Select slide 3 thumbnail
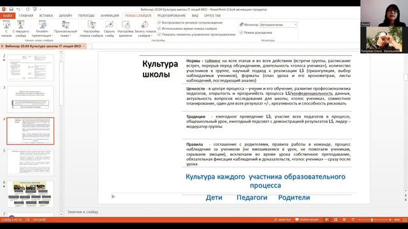The width and height of the screenshot is (408, 229). pos(31,99)
